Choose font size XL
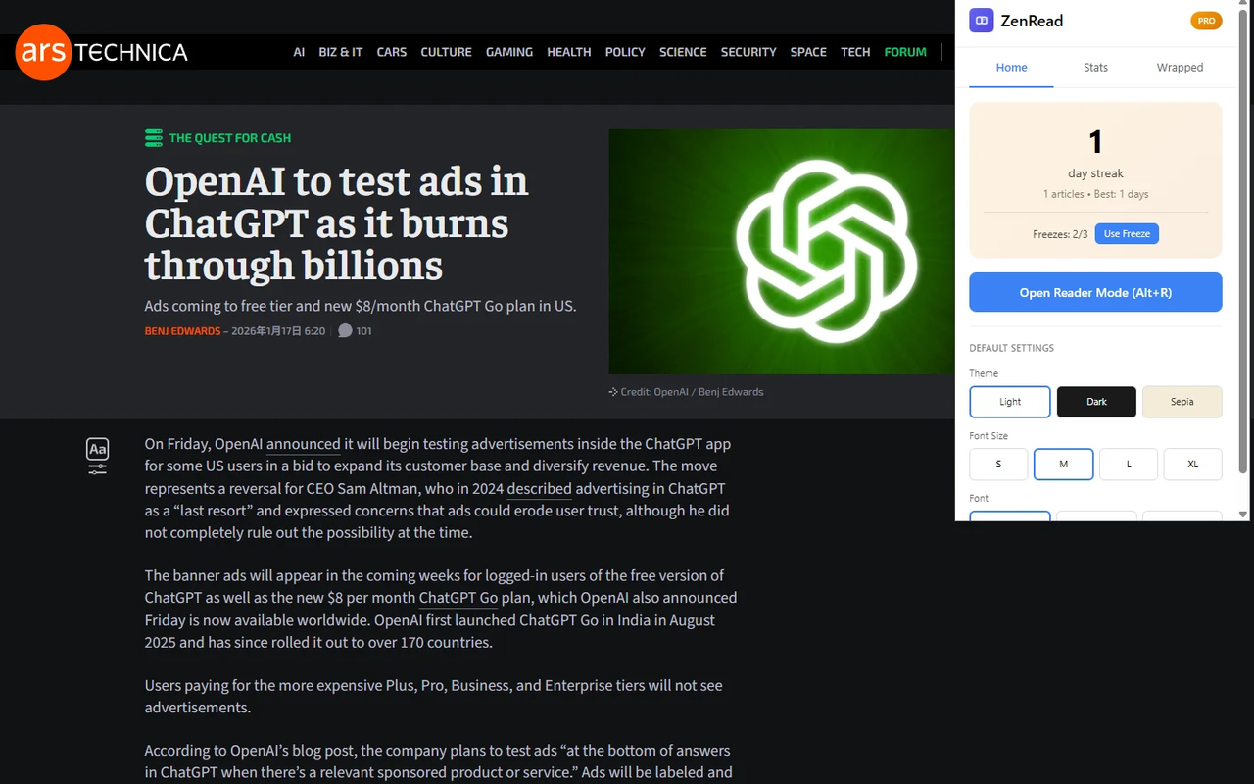The image size is (1254, 784). 1193,464
